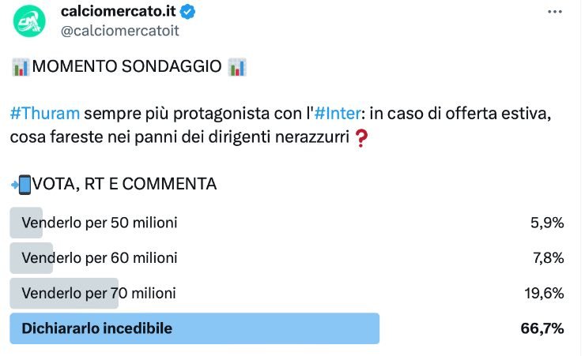Open the #Thuram hashtag link
585x356 pixels.
tap(45, 114)
